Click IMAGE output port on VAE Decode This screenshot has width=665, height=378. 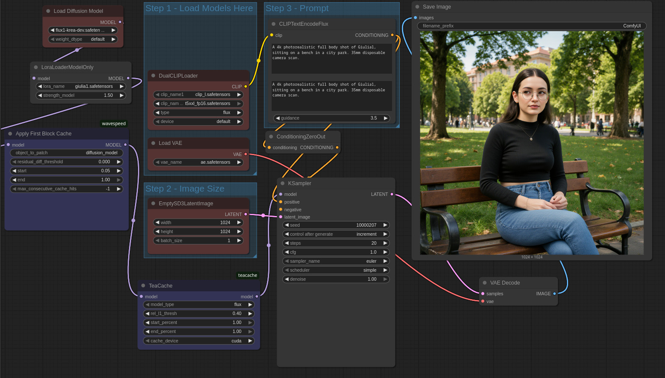click(554, 294)
